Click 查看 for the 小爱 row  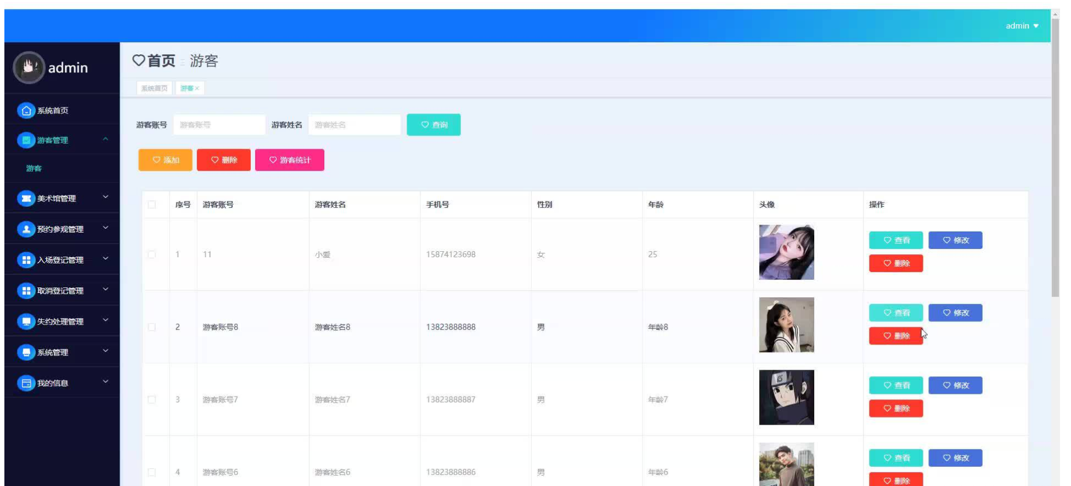pos(896,240)
